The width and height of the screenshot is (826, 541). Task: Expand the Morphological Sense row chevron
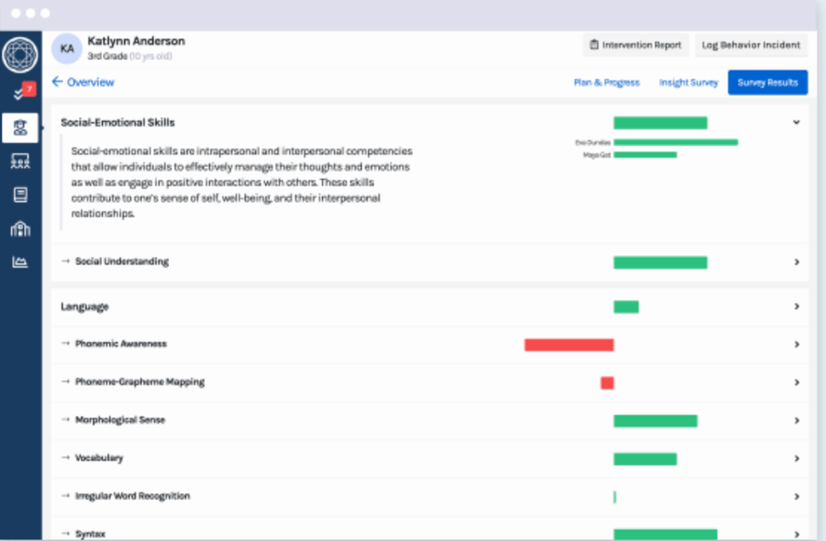tap(796, 421)
